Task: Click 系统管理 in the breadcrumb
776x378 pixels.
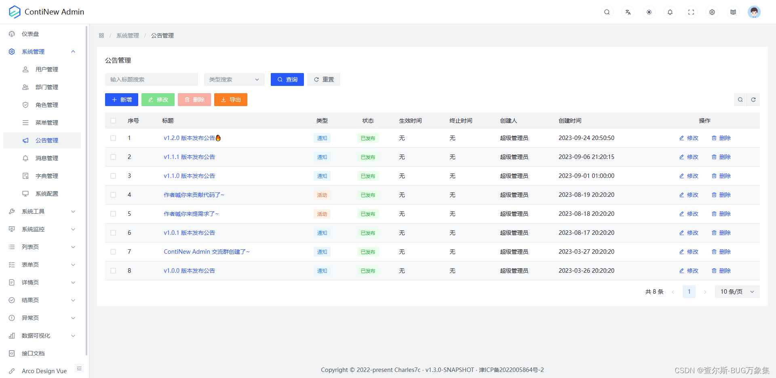Action: pyautogui.click(x=128, y=36)
